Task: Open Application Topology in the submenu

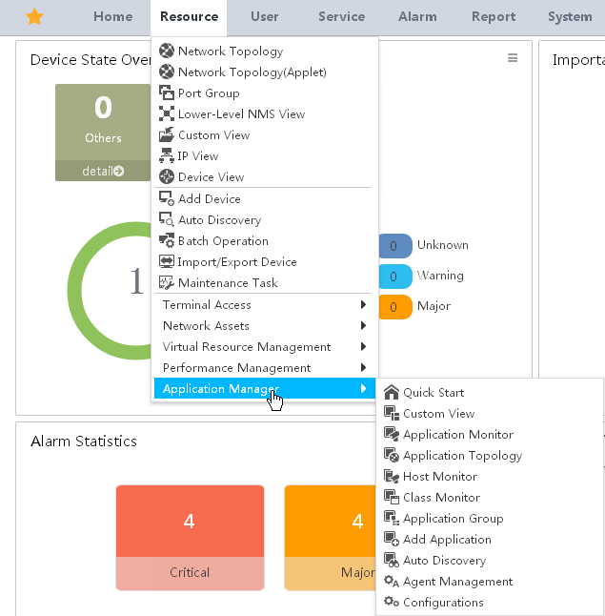Action: (462, 456)
